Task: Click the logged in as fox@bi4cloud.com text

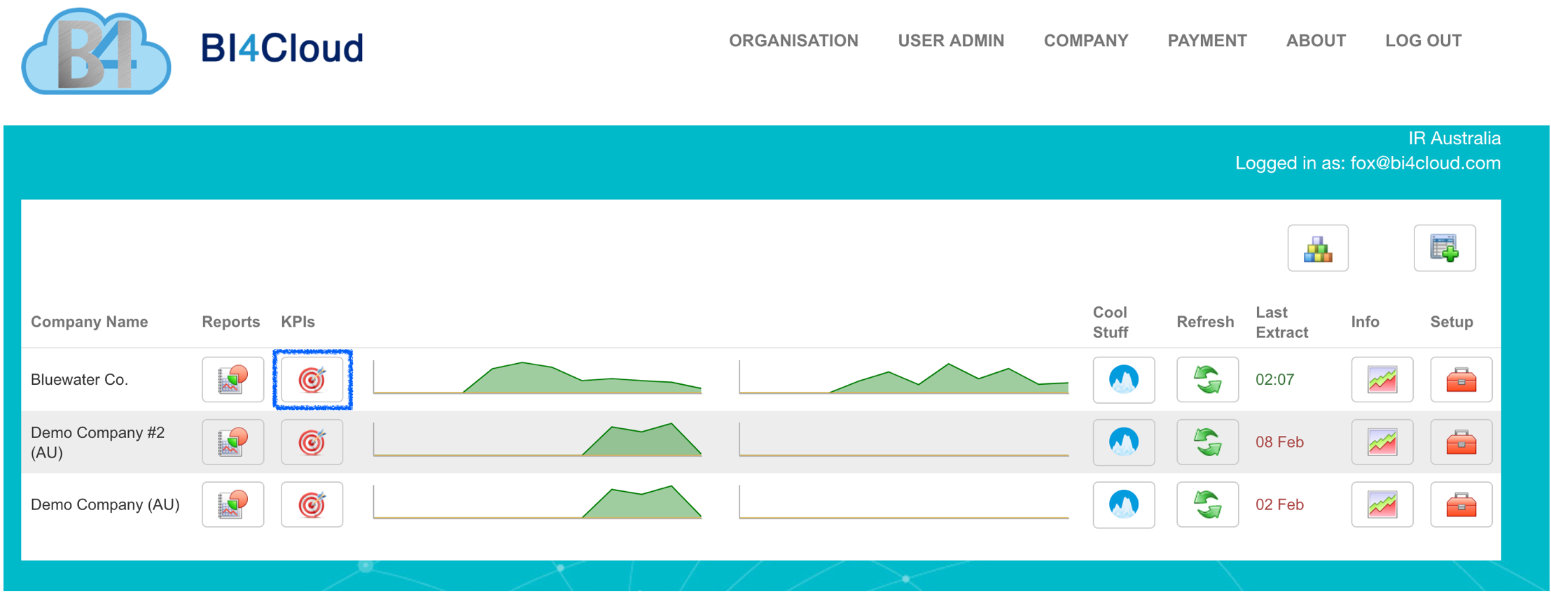Action: click(x=1368, y=163)
